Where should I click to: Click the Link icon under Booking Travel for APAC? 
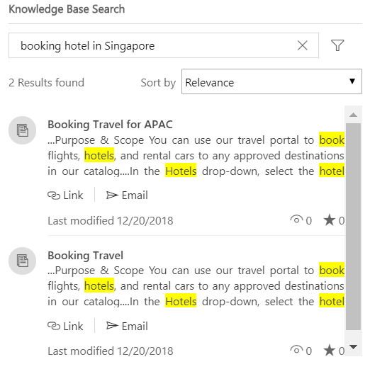pyautogui.click(x=54, y=195)
